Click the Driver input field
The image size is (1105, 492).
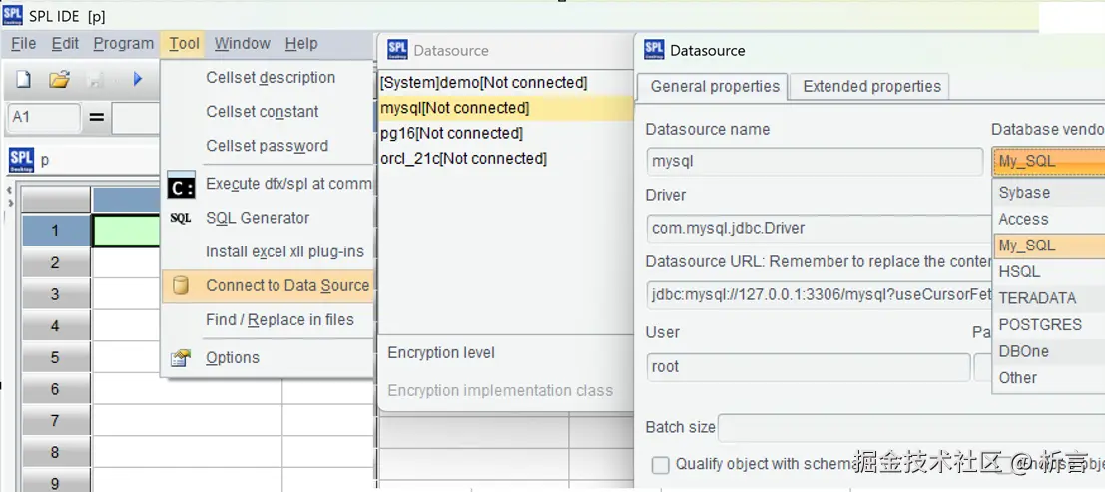819,229
